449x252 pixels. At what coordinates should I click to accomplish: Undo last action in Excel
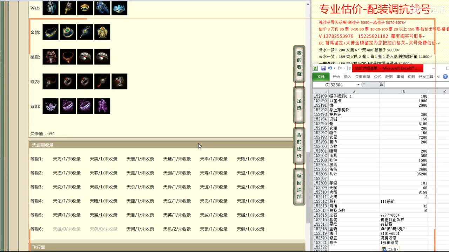pos(330,68)
